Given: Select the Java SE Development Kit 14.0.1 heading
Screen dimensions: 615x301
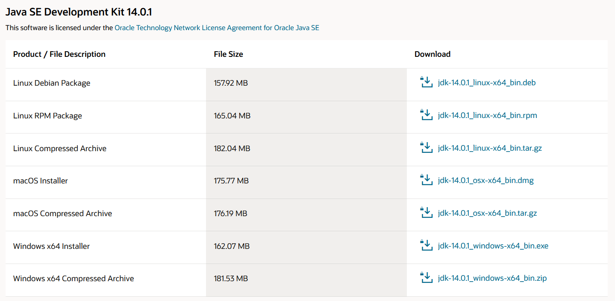Looking at the screenshot, I should tap(79, 12).
